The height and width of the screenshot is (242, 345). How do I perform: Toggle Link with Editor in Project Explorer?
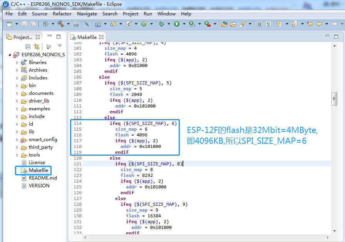(x=37, y=47)
